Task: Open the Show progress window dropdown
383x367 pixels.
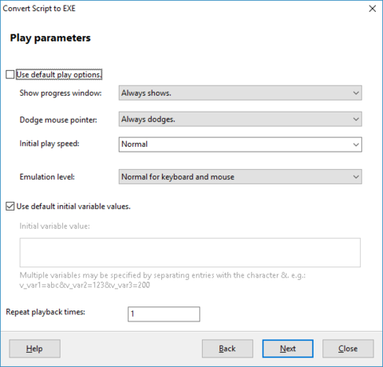Action: pos(240,93)
